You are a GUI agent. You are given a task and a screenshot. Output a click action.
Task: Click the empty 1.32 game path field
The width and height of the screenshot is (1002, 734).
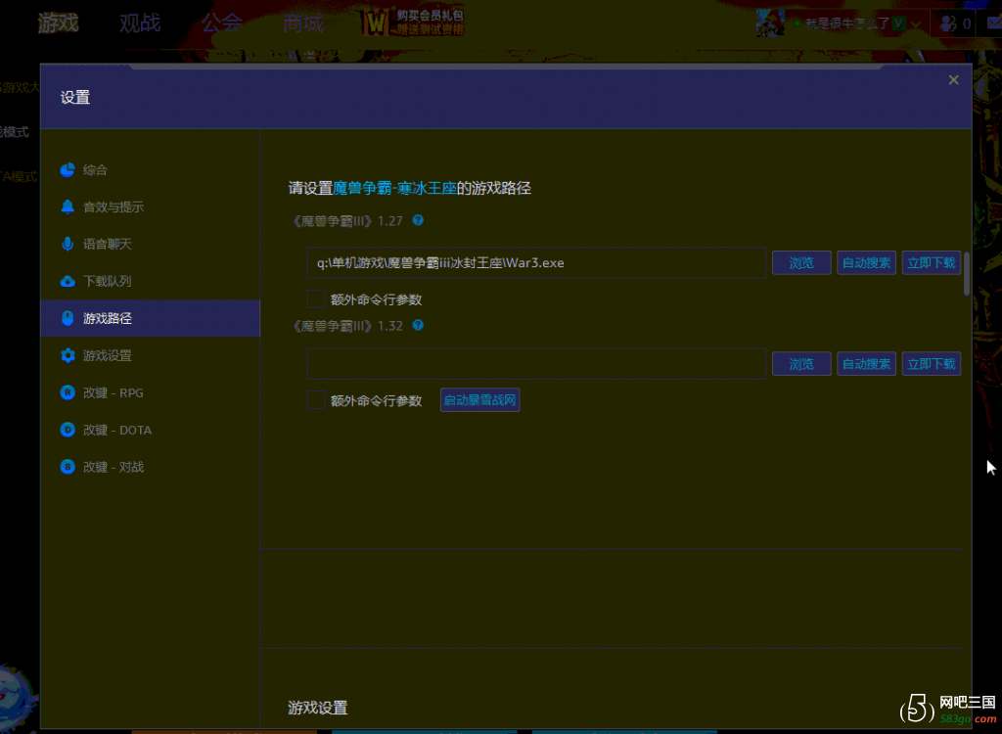[x=536, y=364]
